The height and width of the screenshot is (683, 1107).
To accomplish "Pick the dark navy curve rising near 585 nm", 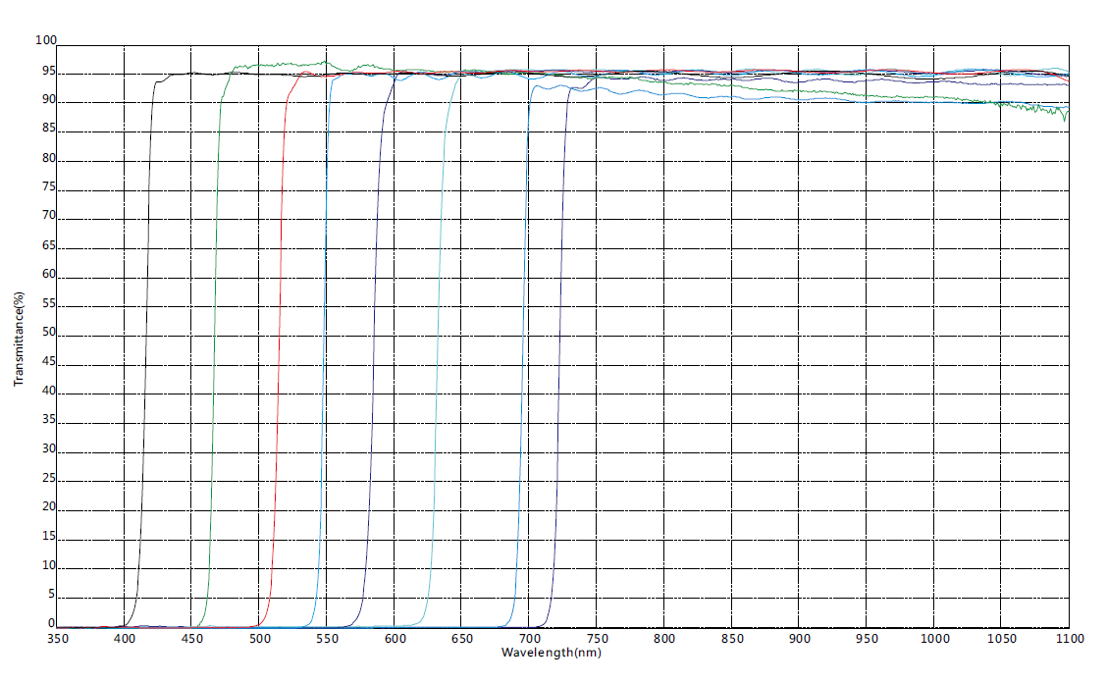I will tap(374, 334).
